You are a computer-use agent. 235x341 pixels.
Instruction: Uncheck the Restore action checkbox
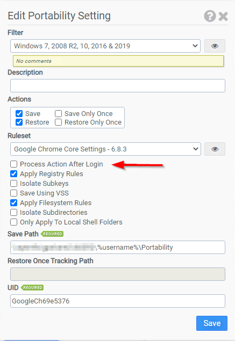tap(19, 122)
